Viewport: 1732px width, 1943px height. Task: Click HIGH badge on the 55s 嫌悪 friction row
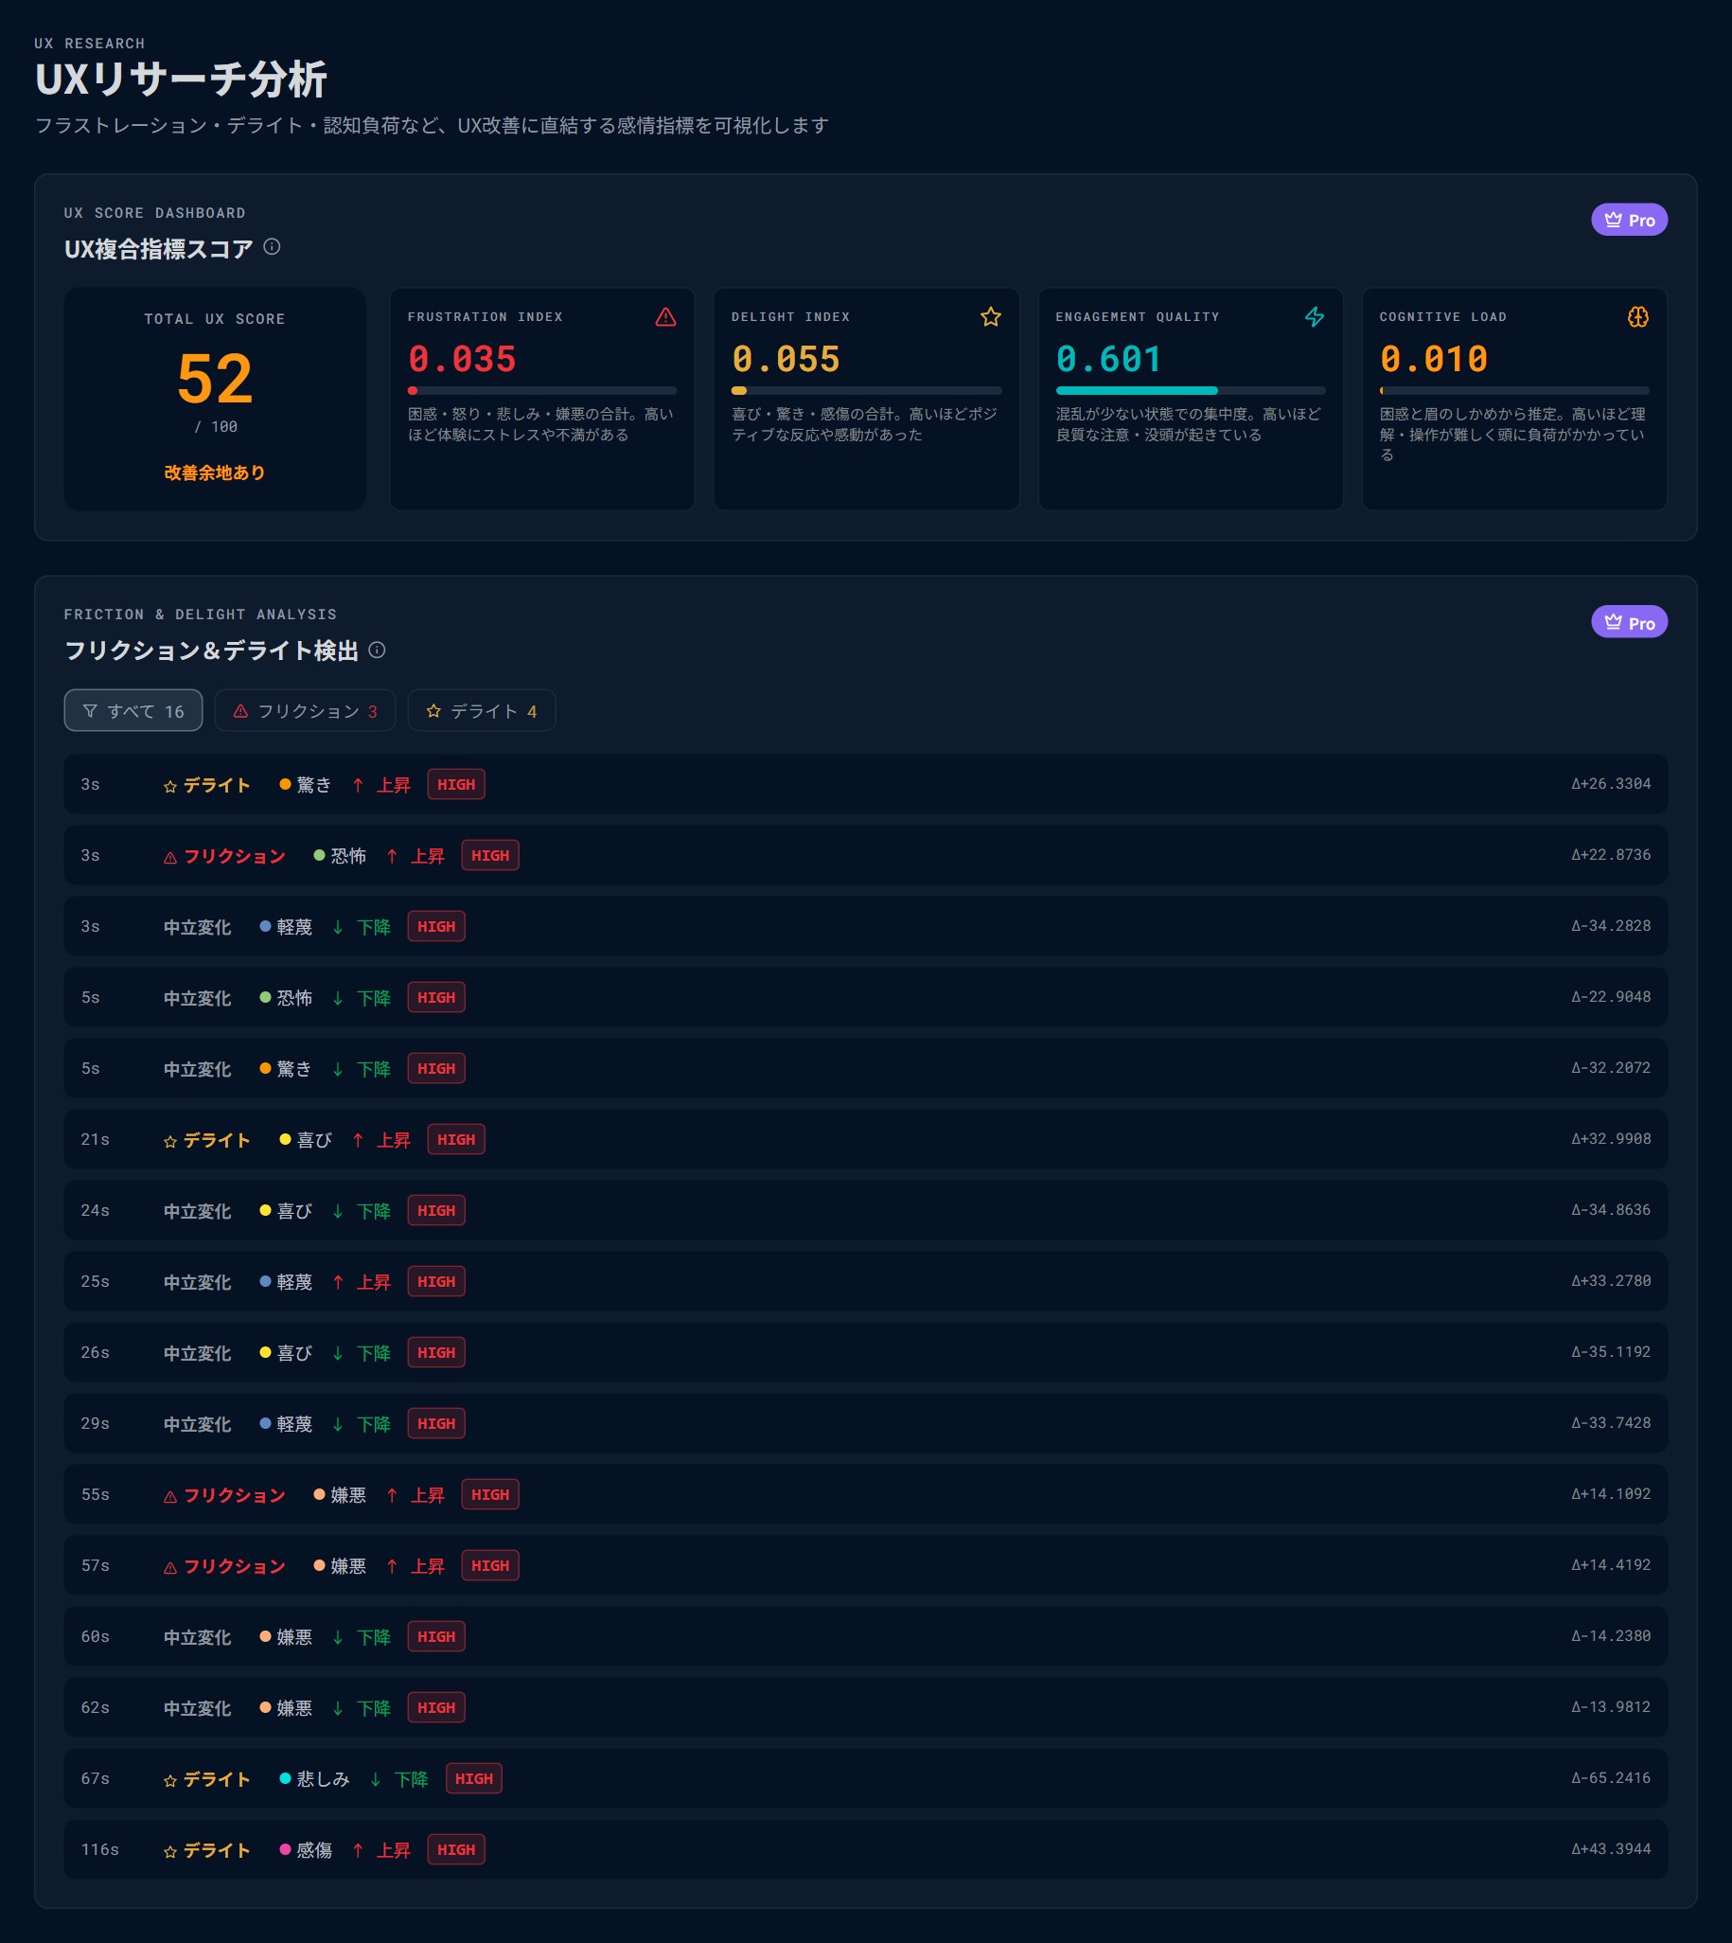[490, 1494]
